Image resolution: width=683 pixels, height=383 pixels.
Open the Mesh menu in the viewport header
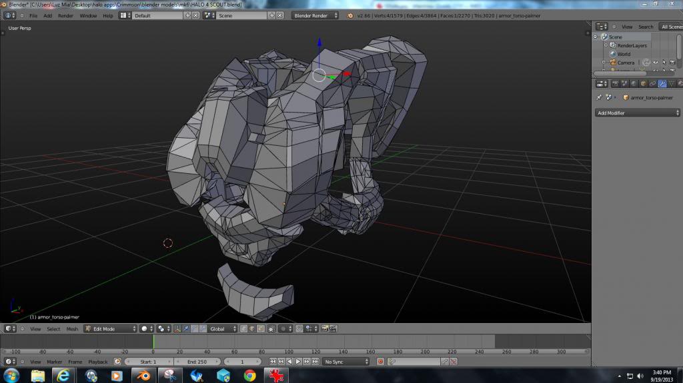point(72,329)
